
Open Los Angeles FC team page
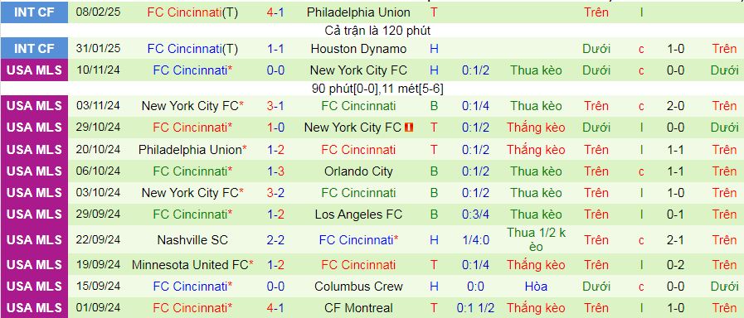tap(358, 214)
